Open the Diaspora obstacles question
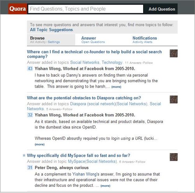 (x=84, y=98)
